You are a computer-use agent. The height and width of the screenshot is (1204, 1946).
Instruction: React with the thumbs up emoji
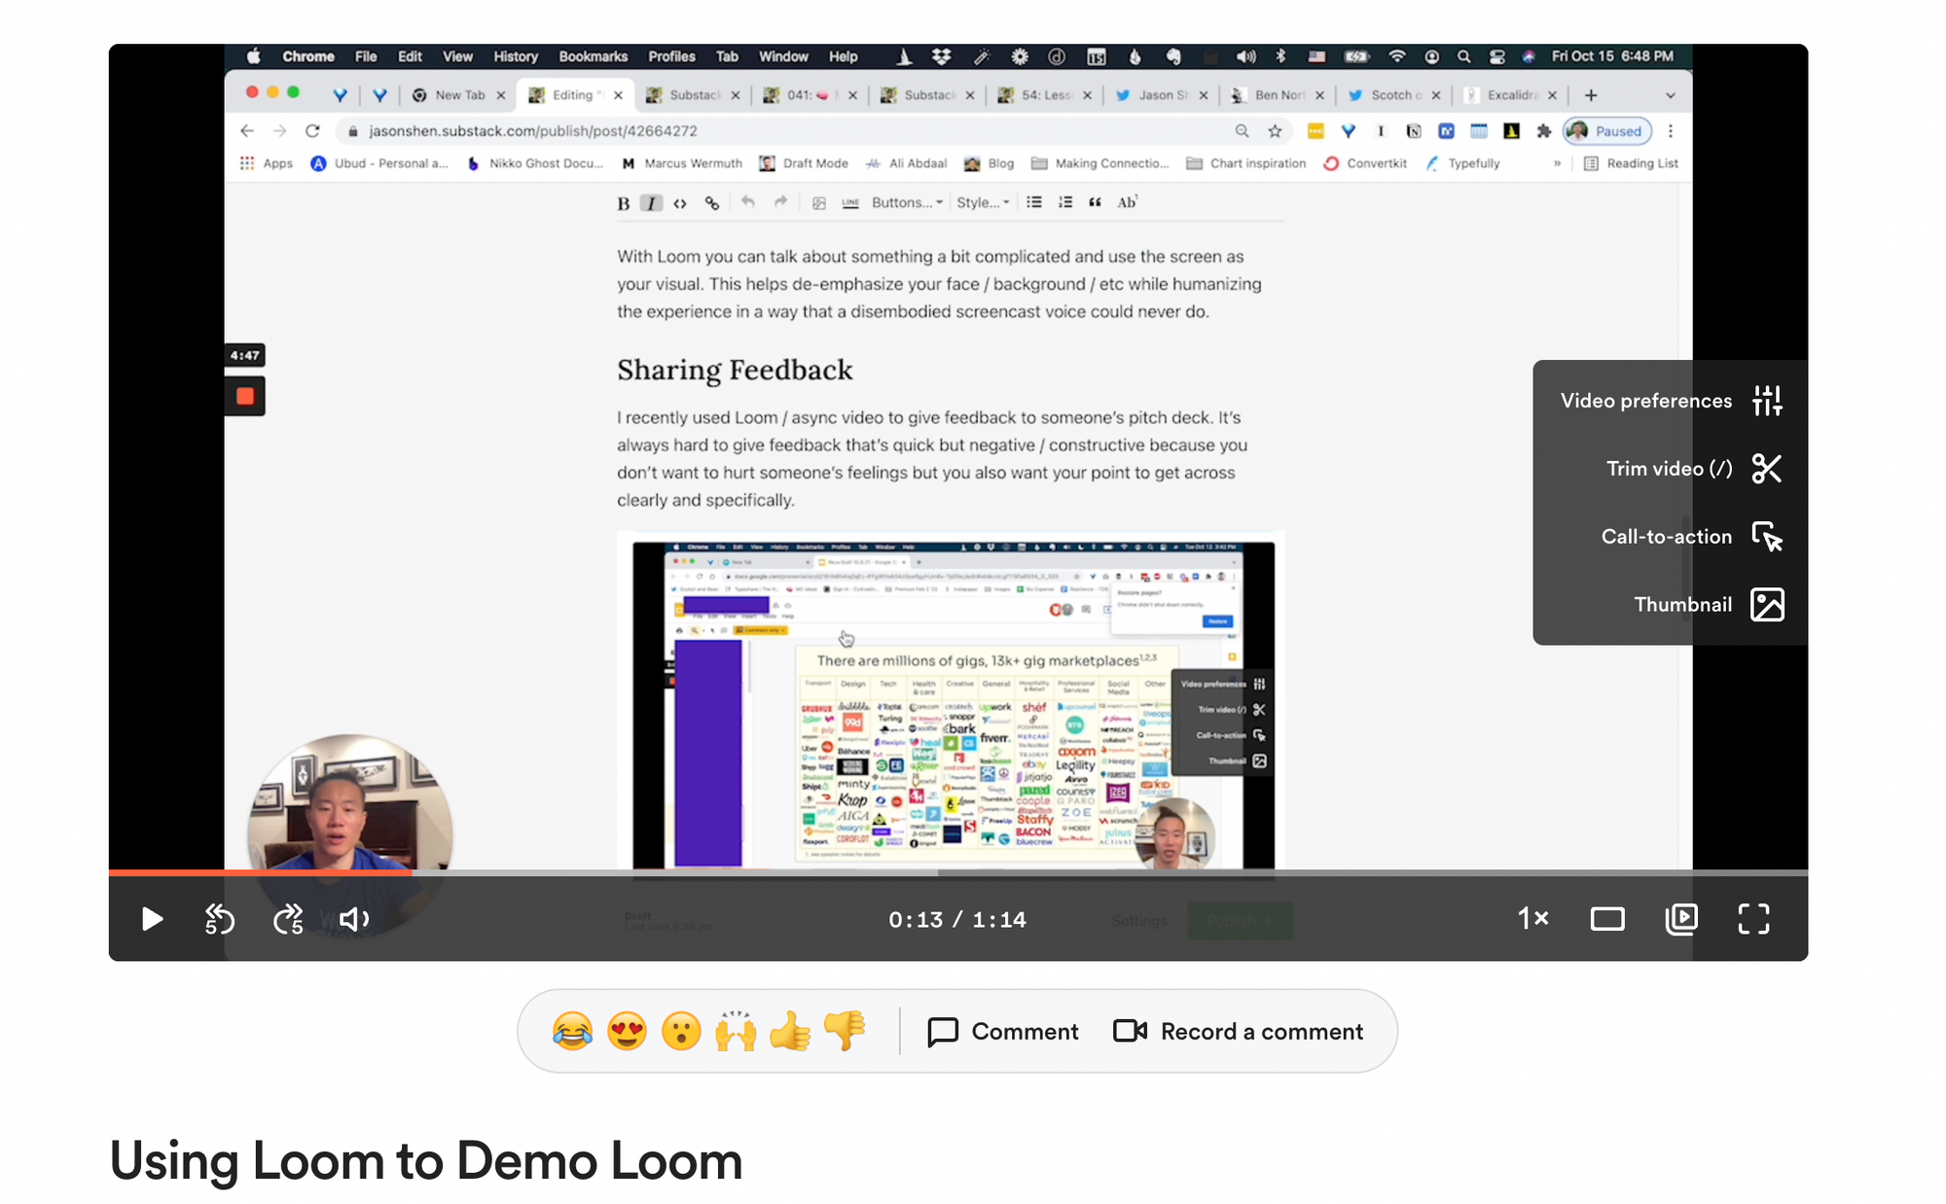coord(790,1031)
